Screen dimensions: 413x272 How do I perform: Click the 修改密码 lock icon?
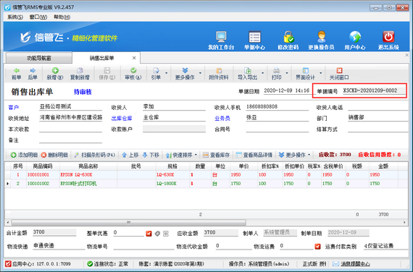coord(288,37)
